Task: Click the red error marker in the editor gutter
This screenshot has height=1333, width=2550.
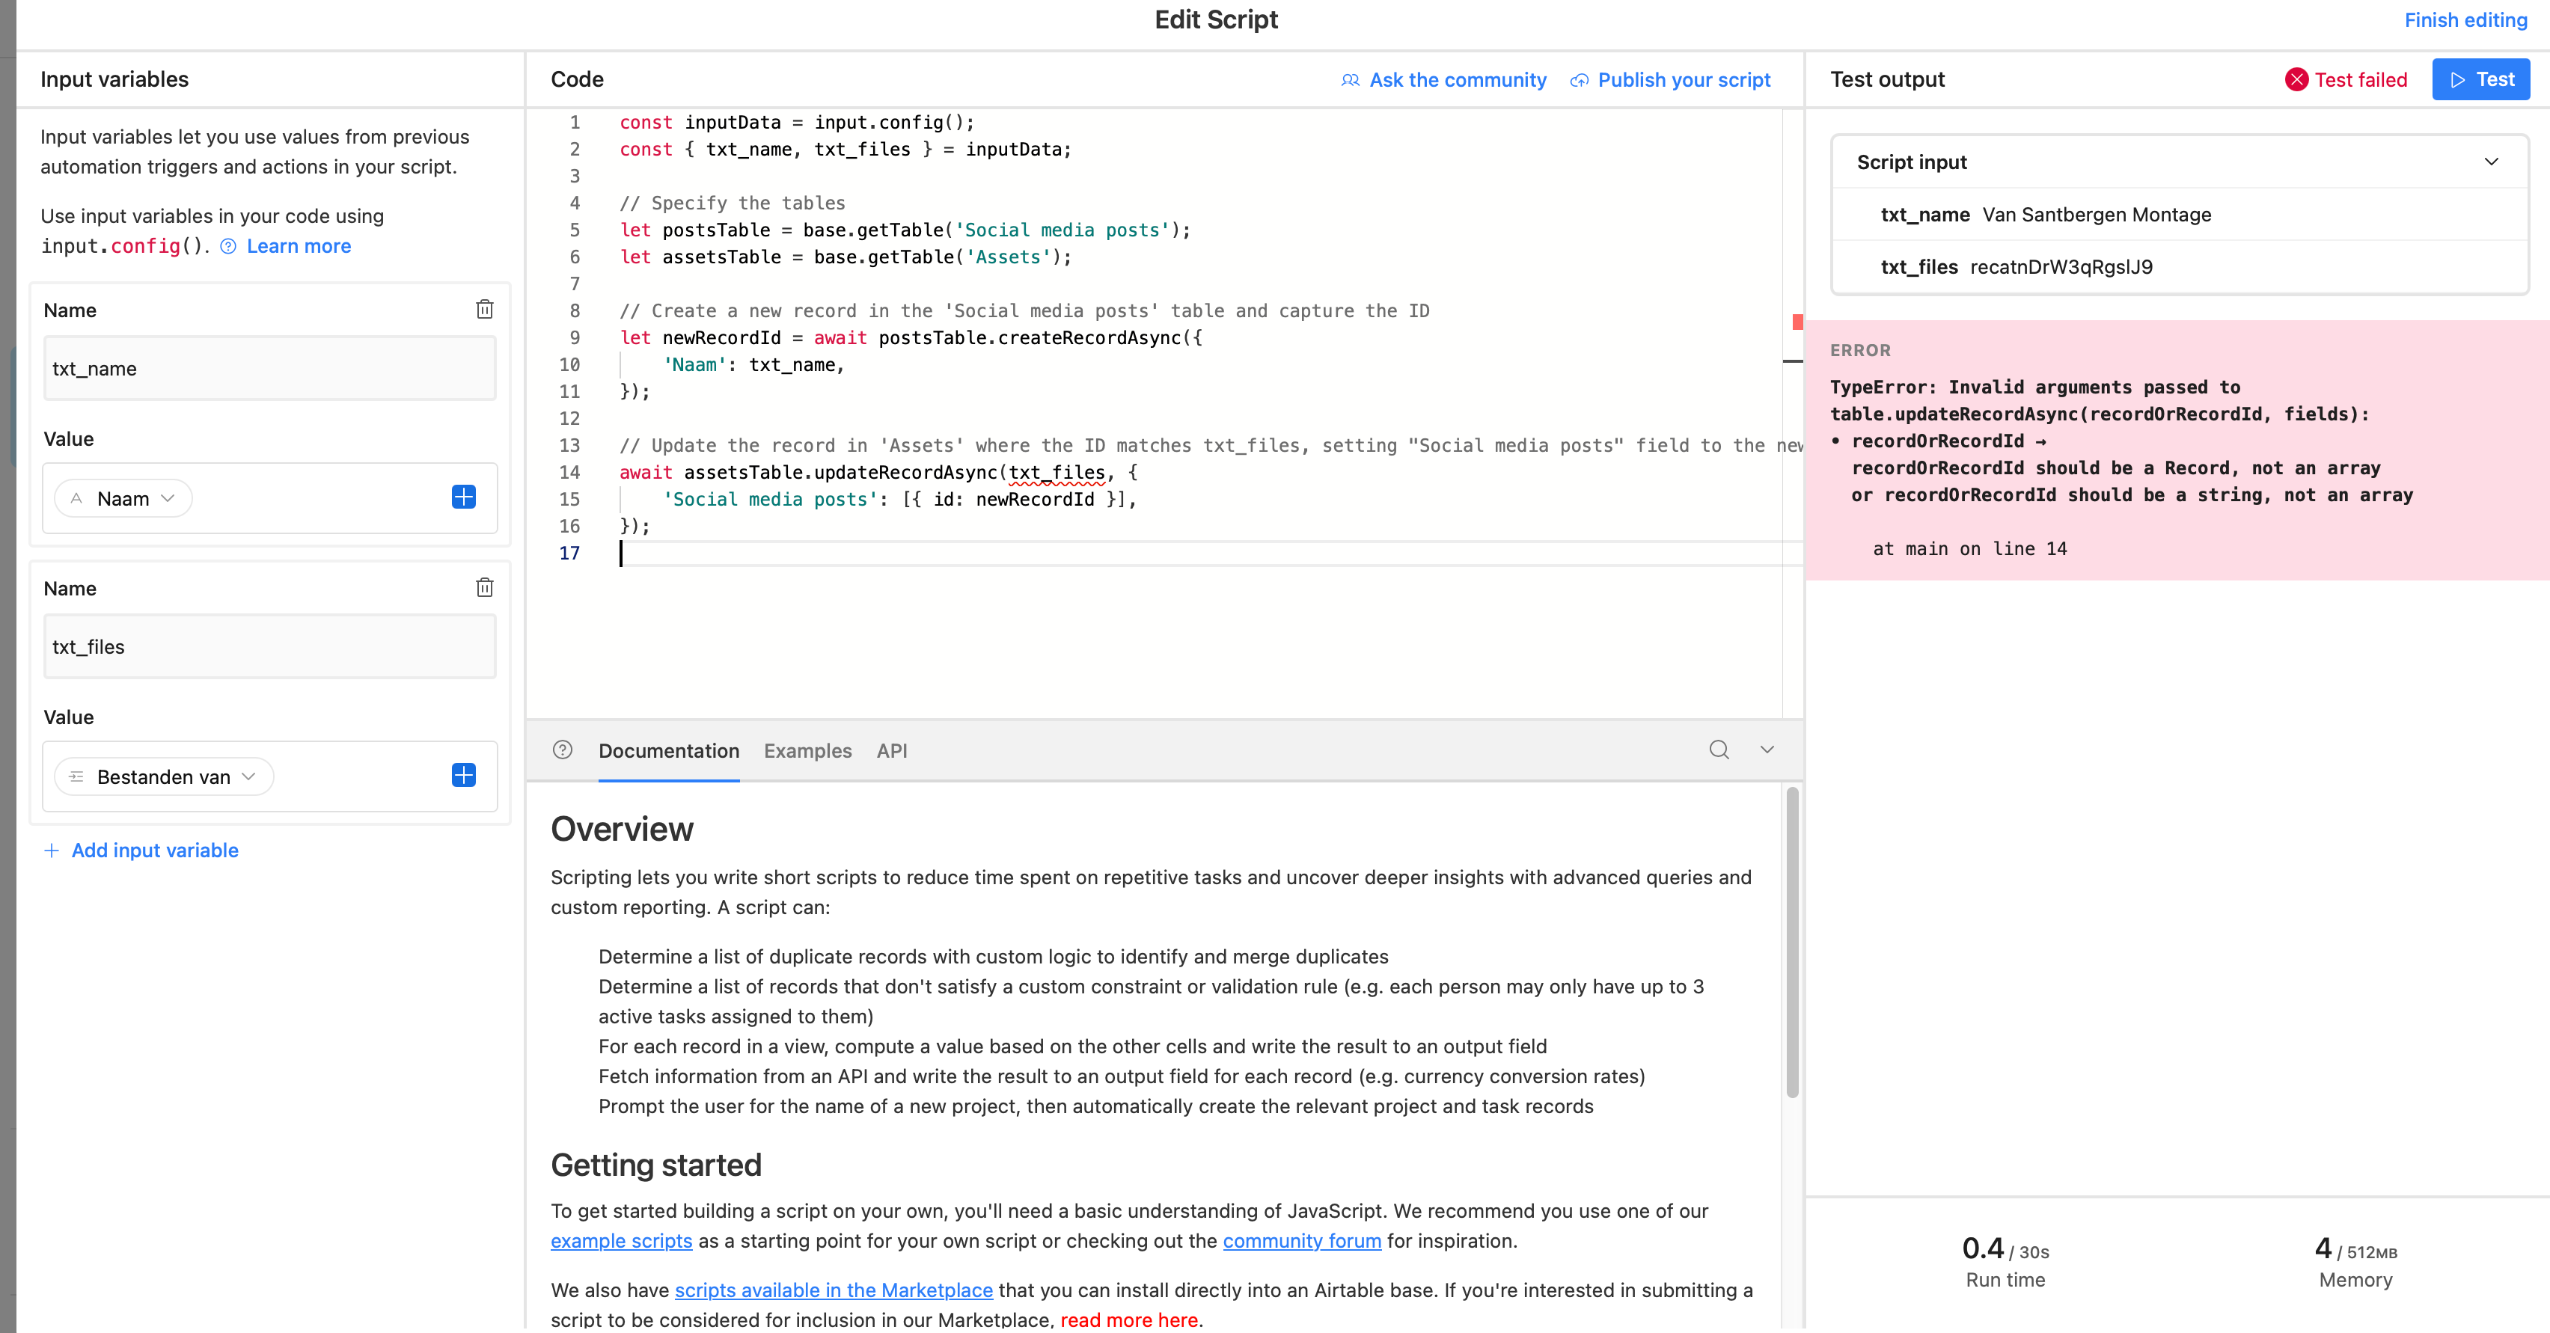Action: (1797, 322)
